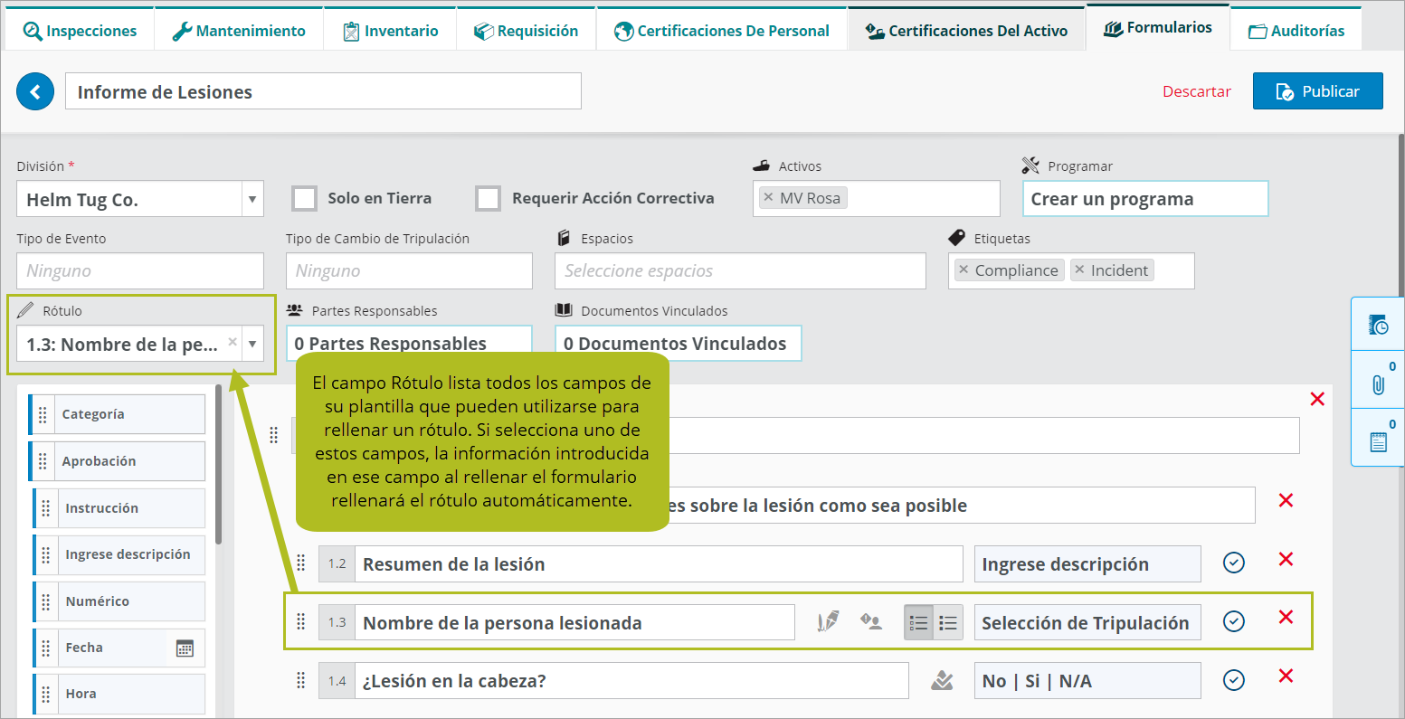
Task: Click Crear un programa
Action: (1144, 199)
